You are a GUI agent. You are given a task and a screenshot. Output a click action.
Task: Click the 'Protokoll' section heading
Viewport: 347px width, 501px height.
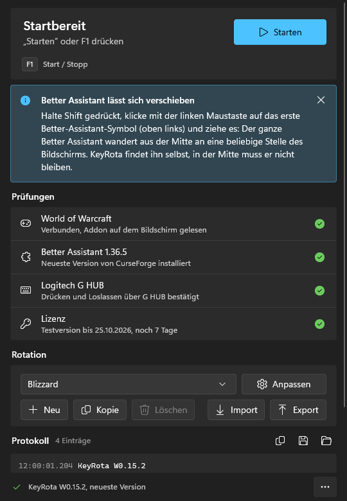(30, 441)
